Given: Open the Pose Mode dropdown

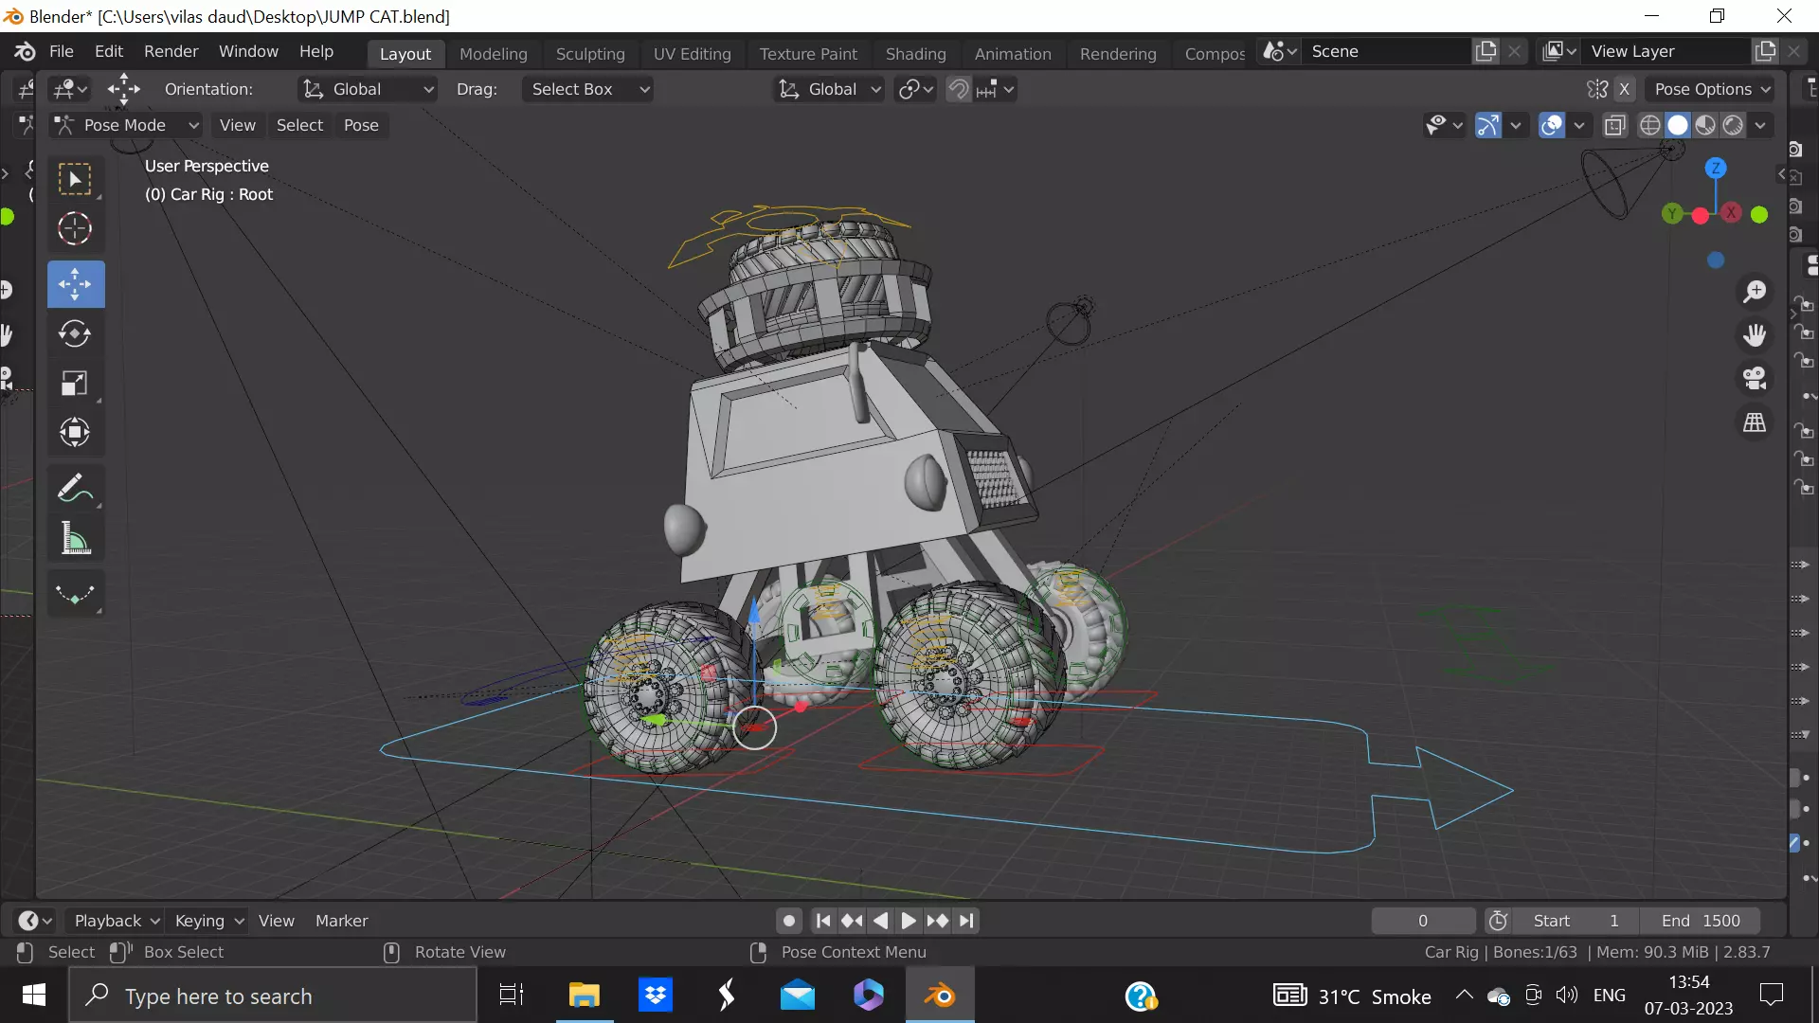Looking at the screenshot, I should pos(126,125).
